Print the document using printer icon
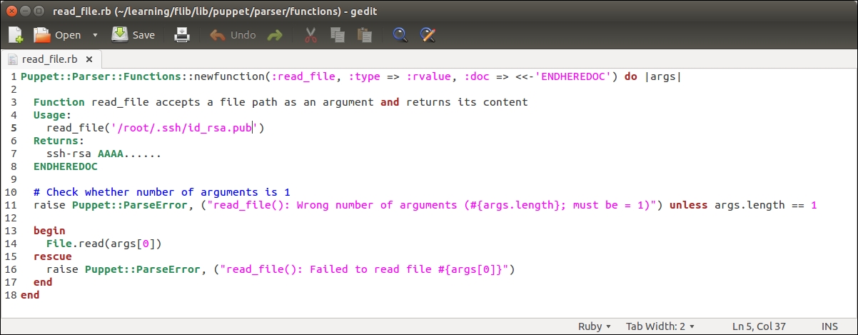This screenshot has width=858, height=335. tap(183, 34)
